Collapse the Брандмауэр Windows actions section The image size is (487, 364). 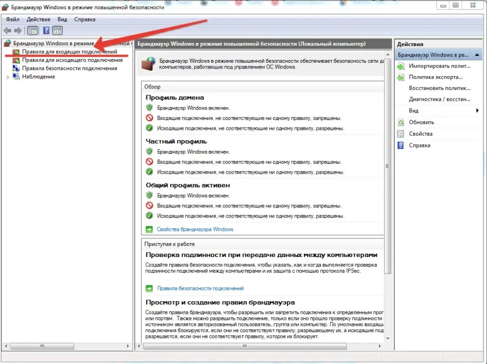click(x=477, y=55)
